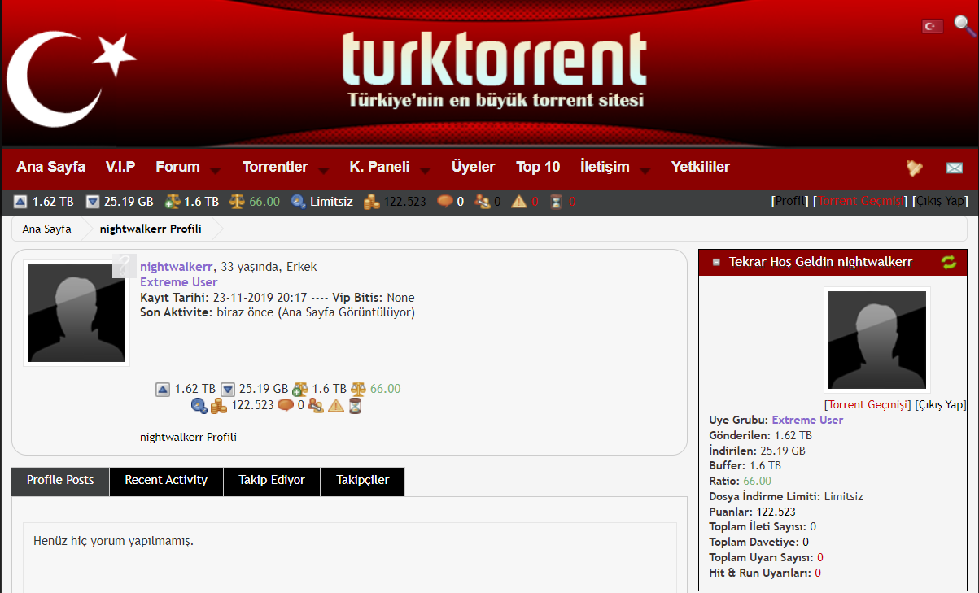Switch to the Takipçiler tab
Image resolution: width=979 pixels, height=593 pixels.
[362, 481]
